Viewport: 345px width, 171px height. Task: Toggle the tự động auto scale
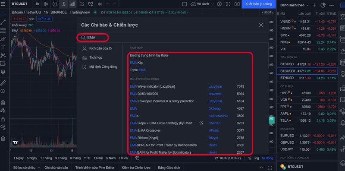tap(267, 158)
